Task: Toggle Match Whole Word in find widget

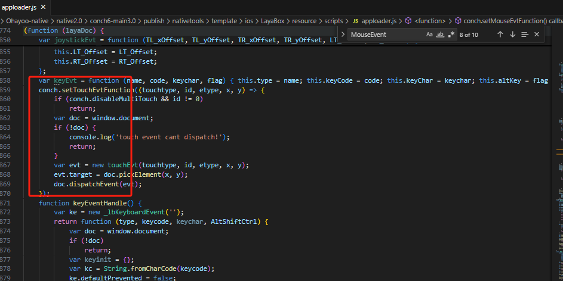Action: tap(441, 35)
